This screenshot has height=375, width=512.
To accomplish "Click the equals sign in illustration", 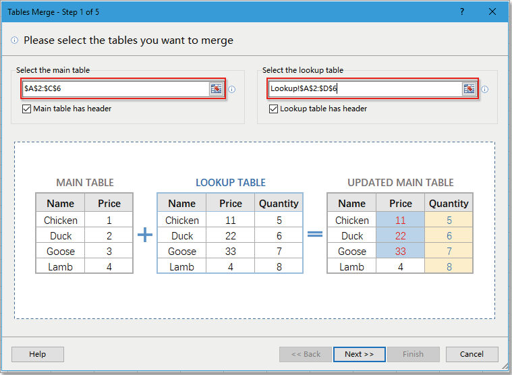I will [x=315, y=235].
